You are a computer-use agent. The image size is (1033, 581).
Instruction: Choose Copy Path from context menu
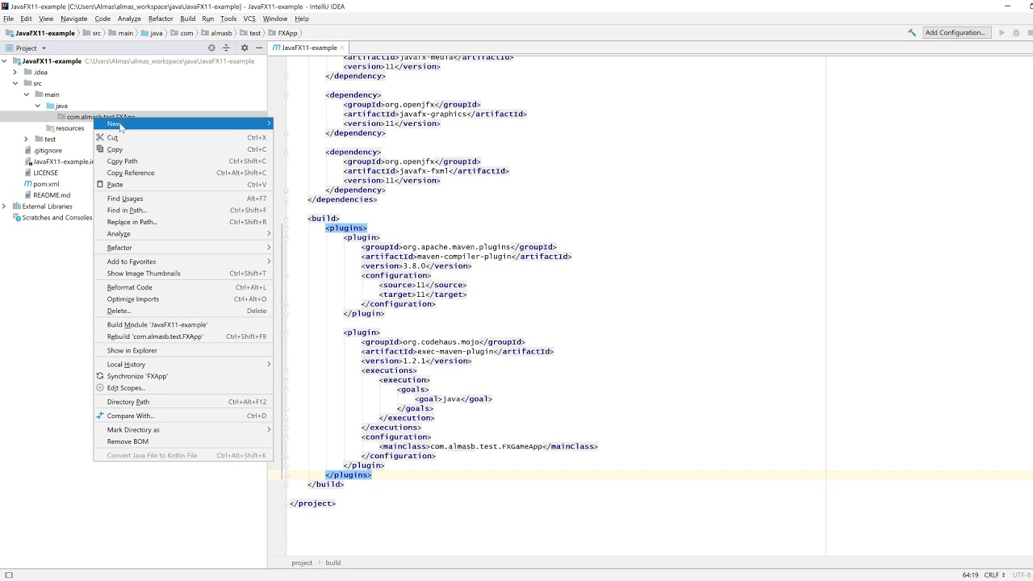click(x=183, y=161)
